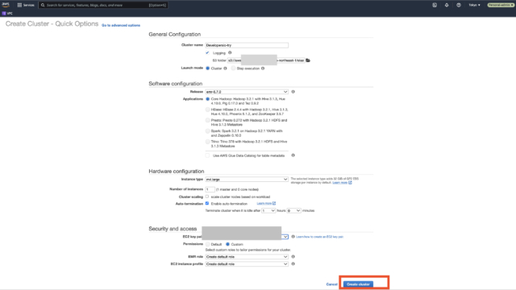Click the Create cluster button
Viewport: 516px width, 290px height.
[358, 284]
